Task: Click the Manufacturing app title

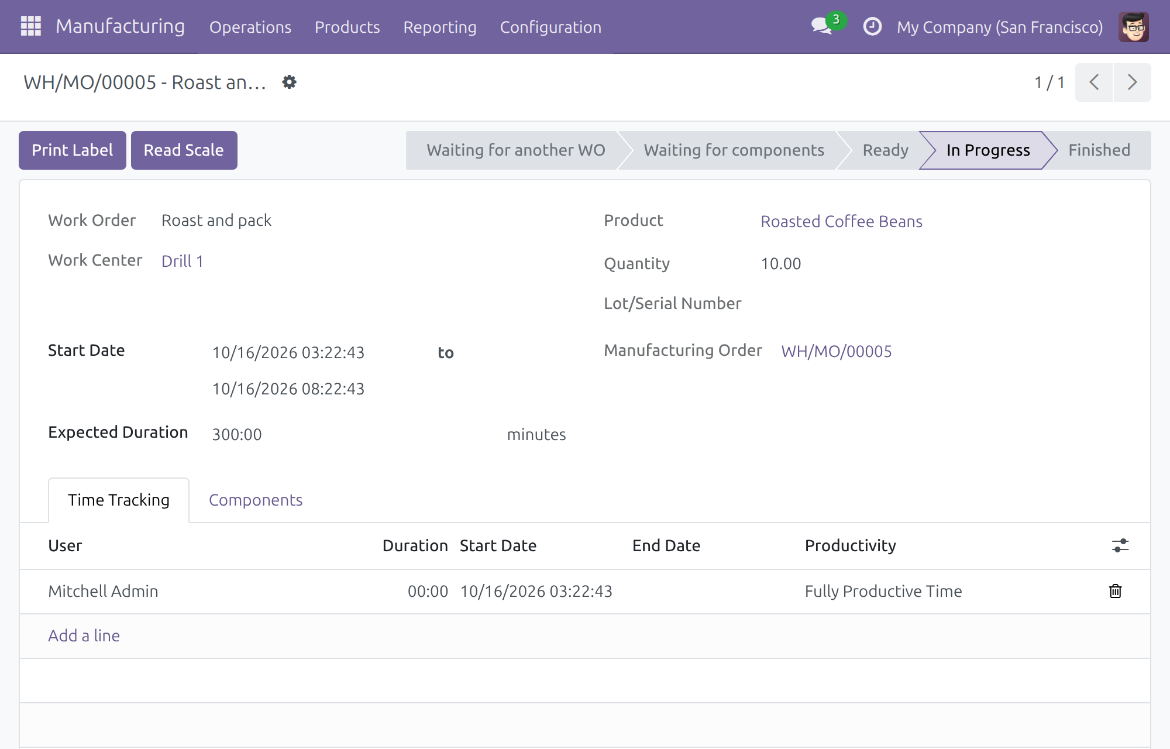Action: click(121, 26)
